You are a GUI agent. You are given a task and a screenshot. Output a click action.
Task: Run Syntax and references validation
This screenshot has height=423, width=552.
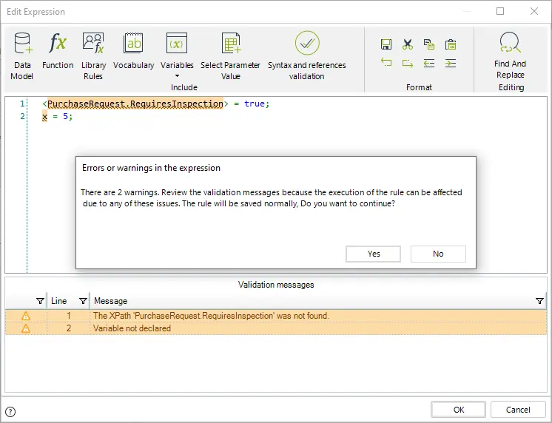307,56
